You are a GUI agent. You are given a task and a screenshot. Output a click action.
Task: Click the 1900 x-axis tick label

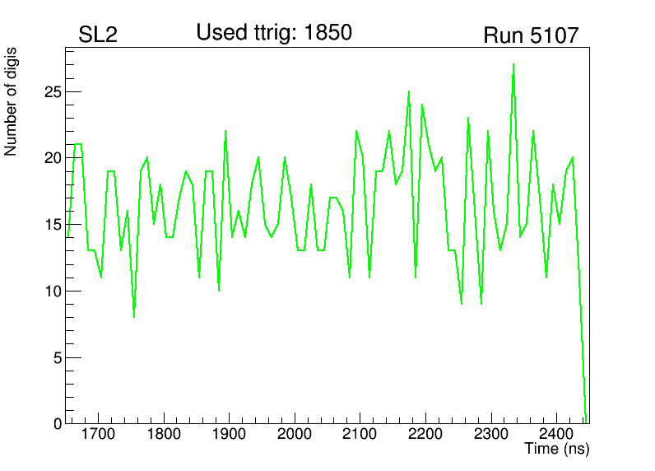pyautogui.click(x=229, y=434)
